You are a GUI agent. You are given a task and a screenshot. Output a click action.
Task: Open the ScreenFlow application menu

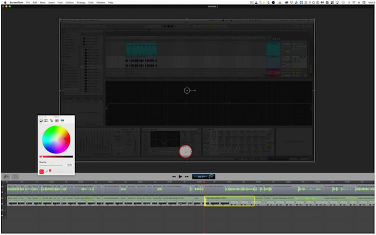click(x=16, y=2)
